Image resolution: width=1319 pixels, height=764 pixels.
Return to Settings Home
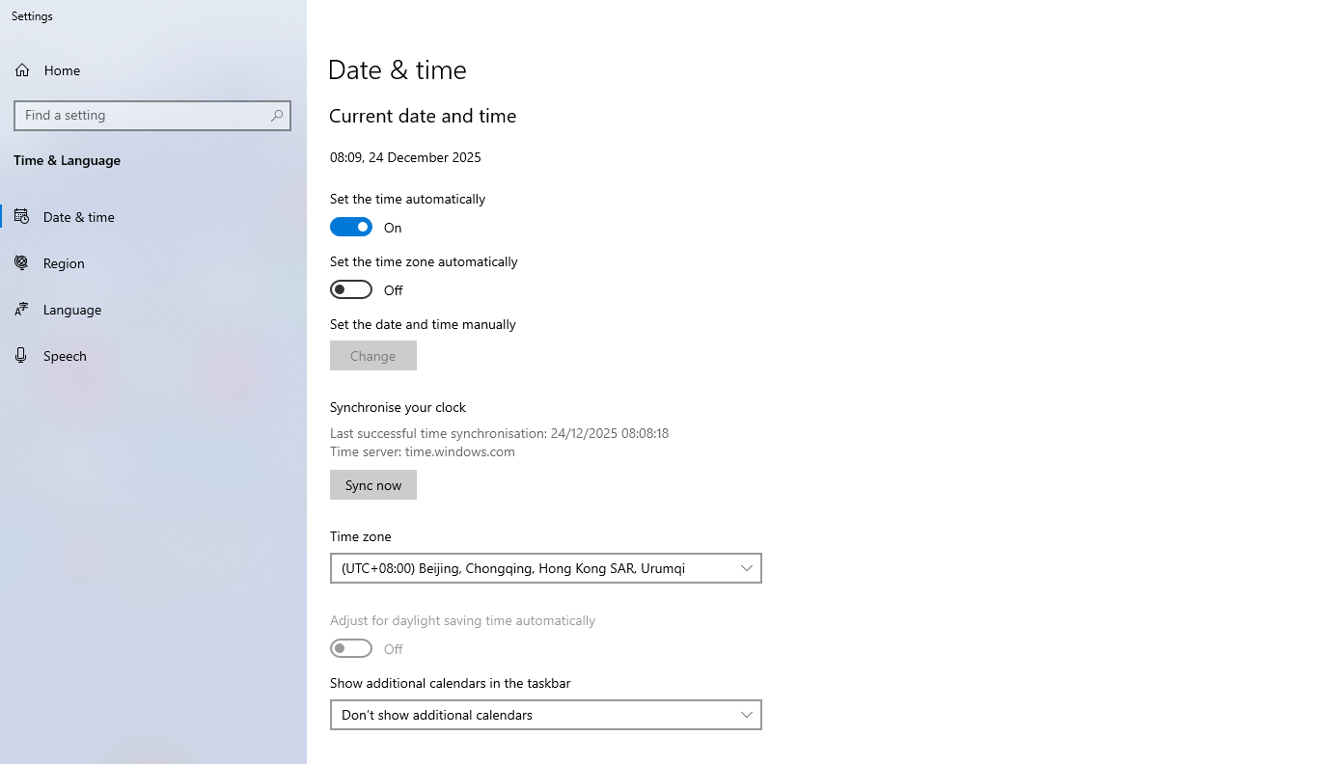point(62,70)
